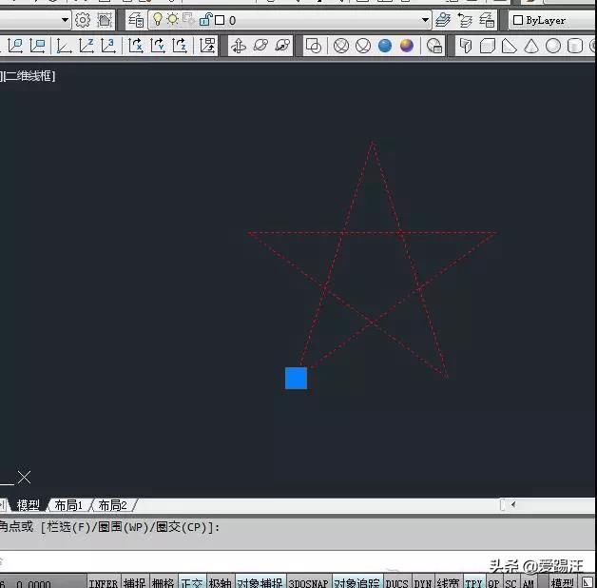Toggle layer 0 lock padlock icon
Screen dimensions: 597x588
point(205,19)
